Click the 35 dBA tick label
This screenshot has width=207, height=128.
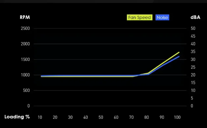pos(193,52)
